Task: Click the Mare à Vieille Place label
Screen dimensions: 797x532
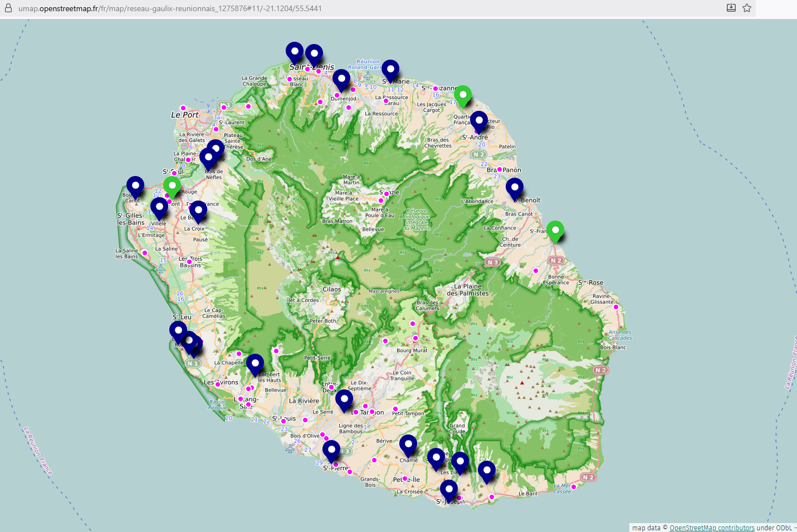Action: point(344,196)
